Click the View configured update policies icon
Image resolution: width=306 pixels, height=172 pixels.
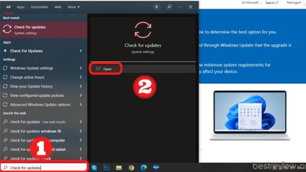(x=5, y=96)
